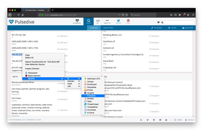Image resolution: width=203 pixels, height=135 pixels.
Task: Open the Firefox library icon
Action: coord(171,15)
